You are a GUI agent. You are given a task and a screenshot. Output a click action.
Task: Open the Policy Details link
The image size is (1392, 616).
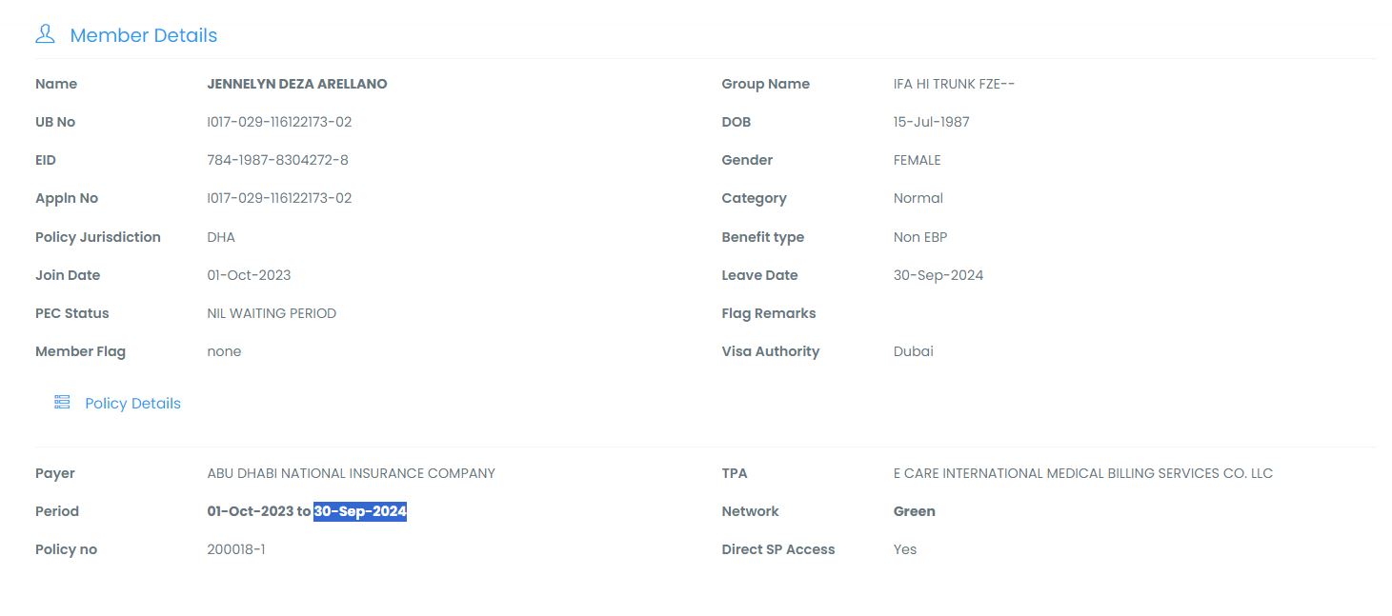click(132, 404)
